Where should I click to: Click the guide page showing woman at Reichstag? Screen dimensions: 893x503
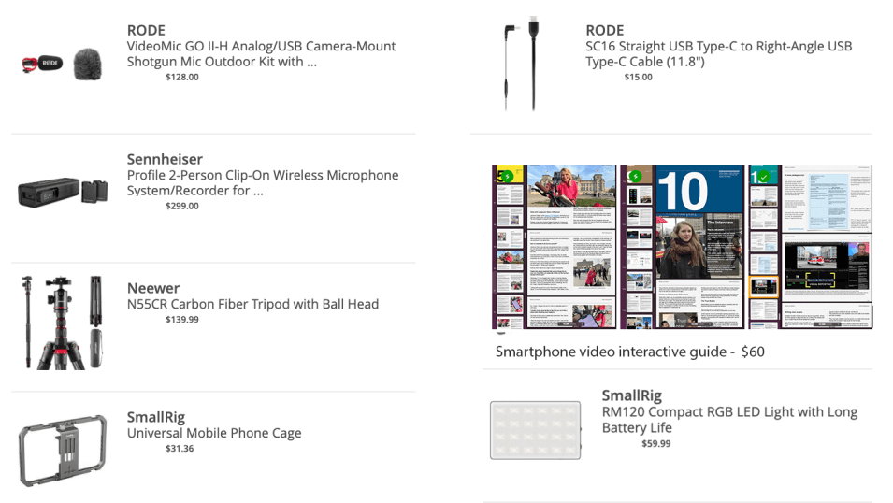click(x=555, y=247)
